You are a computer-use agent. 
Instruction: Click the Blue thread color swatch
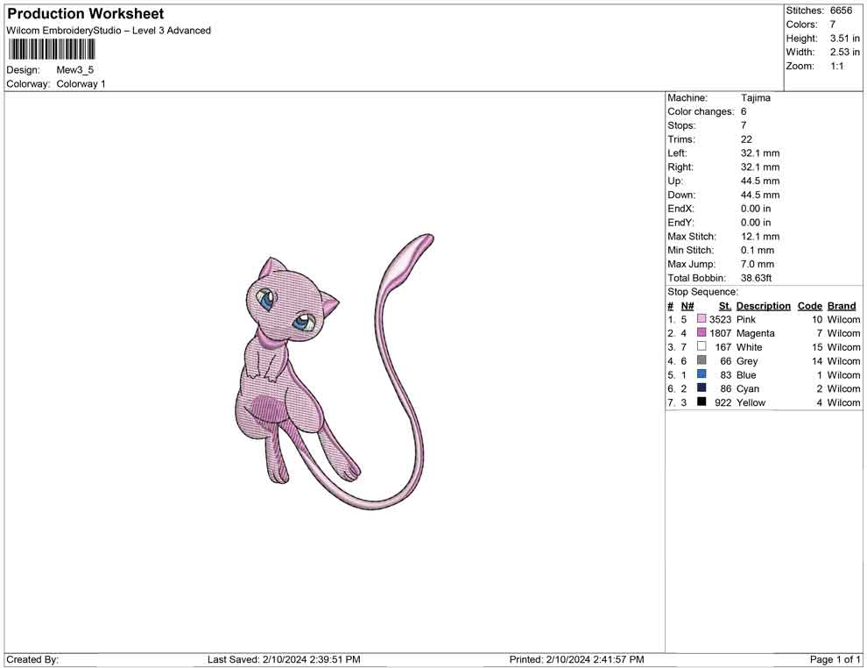[701, 374]
